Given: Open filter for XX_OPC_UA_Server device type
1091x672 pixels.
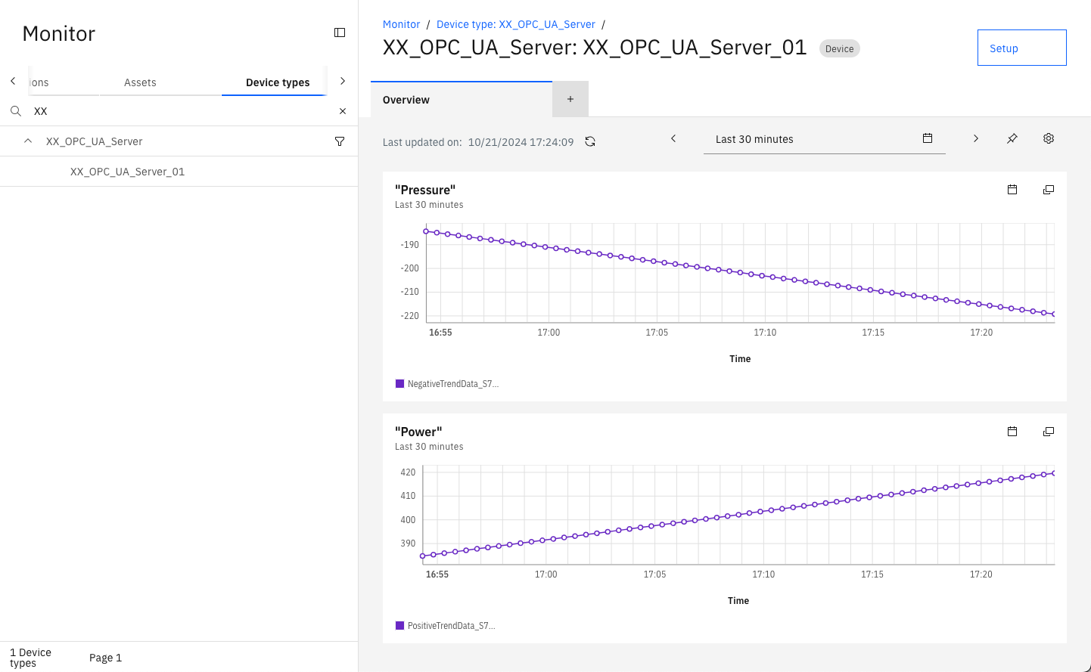Looking at the screenshot, I should (x=340, y=141).
